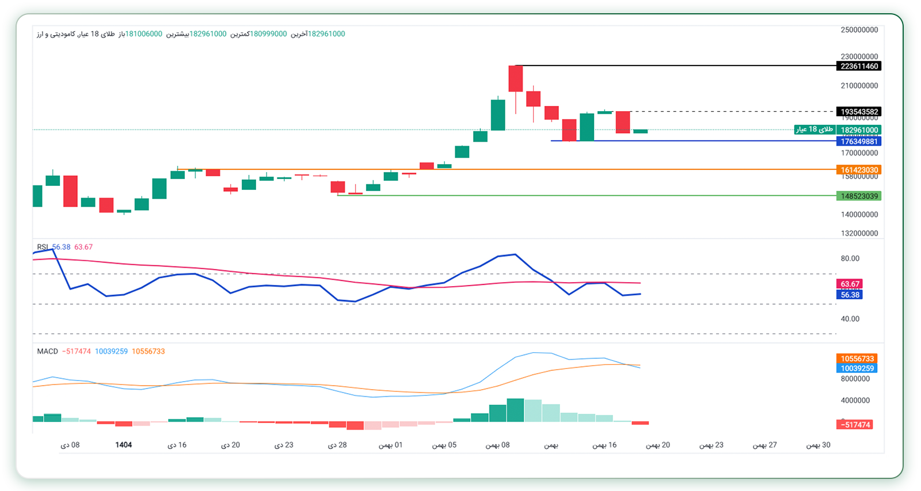Click the pink 63.67 RSI axis tag
Viewport: 921px width, 491px height.
[x=850, y=284]
